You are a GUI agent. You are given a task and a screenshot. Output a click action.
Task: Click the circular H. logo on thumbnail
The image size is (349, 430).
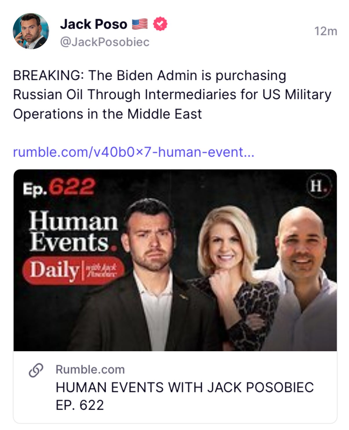click(319, 186)
